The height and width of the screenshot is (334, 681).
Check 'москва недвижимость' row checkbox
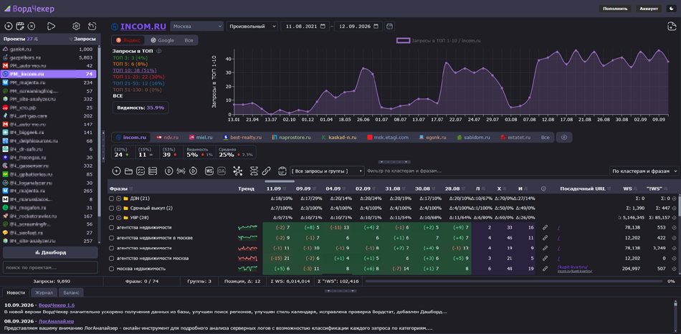112,268
